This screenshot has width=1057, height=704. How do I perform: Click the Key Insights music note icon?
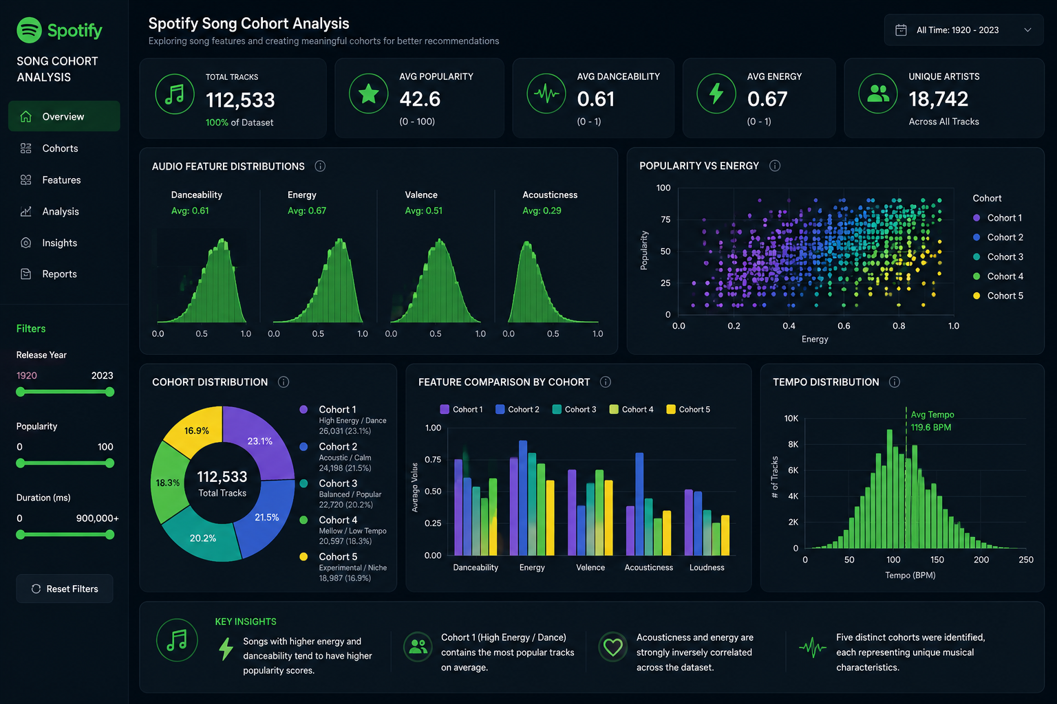pyautogui.click(x=177, y=640)
